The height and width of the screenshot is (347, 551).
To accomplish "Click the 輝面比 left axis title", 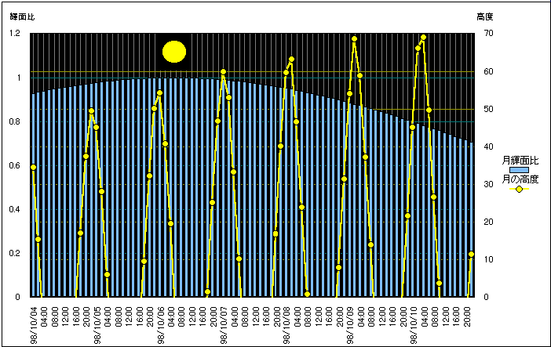I will [x=22, y=16].
